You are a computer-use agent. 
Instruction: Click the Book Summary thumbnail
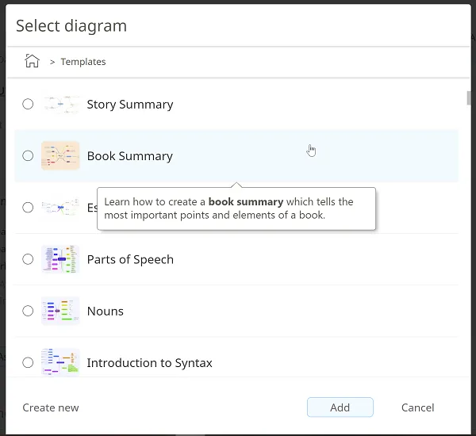point(60,156)
